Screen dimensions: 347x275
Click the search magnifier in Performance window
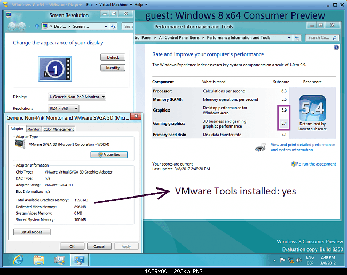pos(335,38)
